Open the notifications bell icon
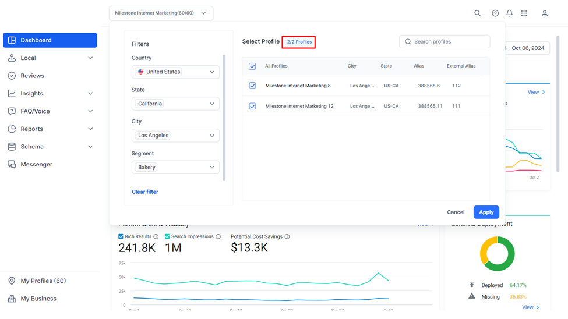The height and width of the screenshot is (319, 568). pyautogui.click(x=509, y=13)
